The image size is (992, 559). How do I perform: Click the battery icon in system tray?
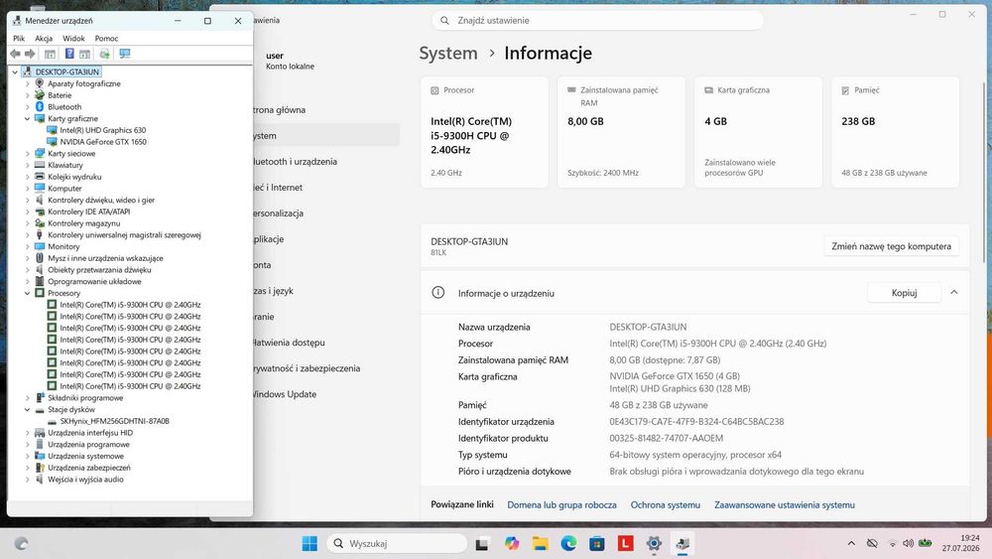click(x=925, y=543)
